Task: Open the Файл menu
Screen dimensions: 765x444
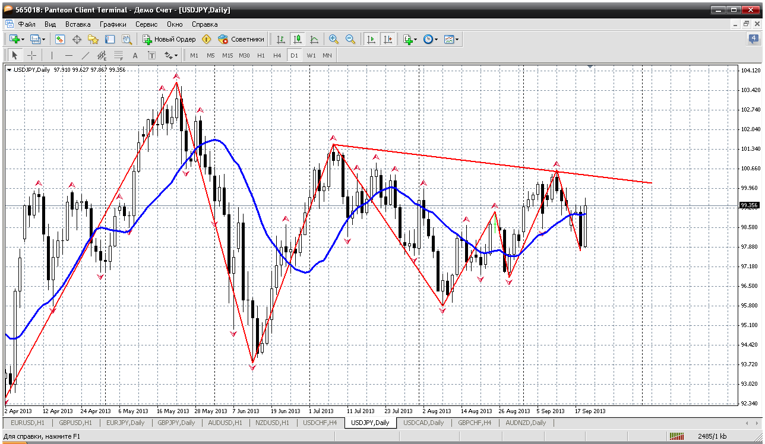Action: [x=27, y=24]
